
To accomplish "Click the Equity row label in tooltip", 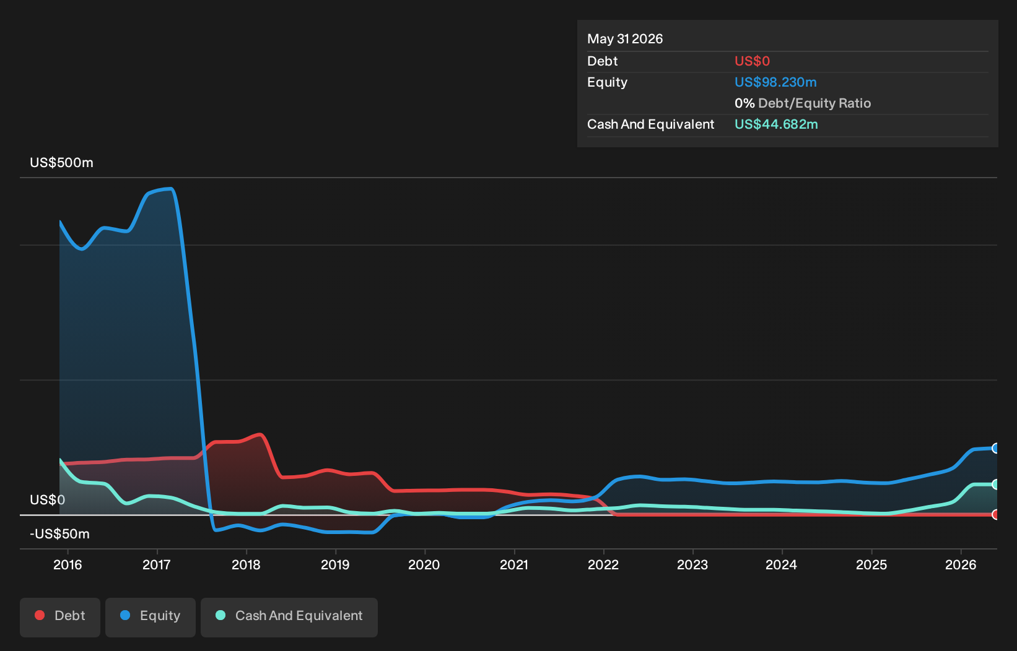I will [607, 82].
